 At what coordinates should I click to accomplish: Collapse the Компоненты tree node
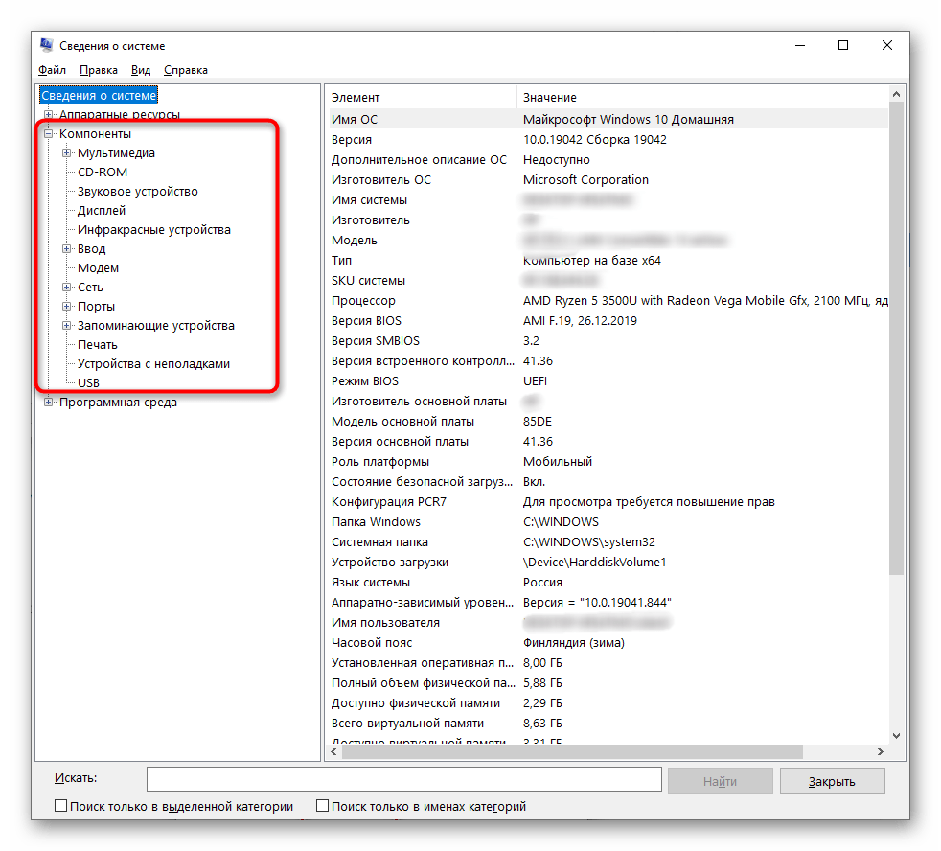(49, 134)
